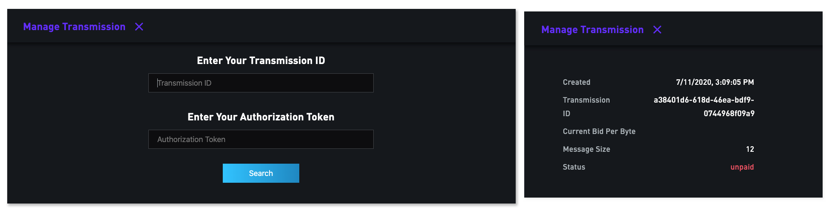Click the Message Size label
This screenshot has width=829, height=212.
point(586,149)
